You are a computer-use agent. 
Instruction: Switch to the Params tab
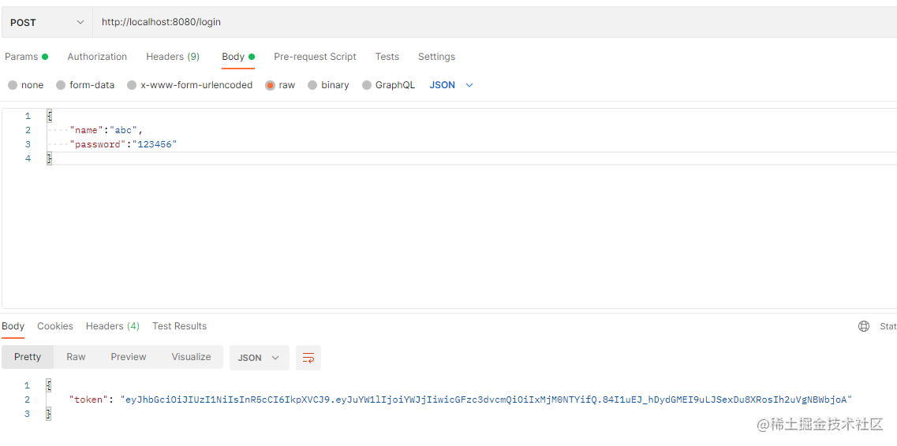pos(26,57)
